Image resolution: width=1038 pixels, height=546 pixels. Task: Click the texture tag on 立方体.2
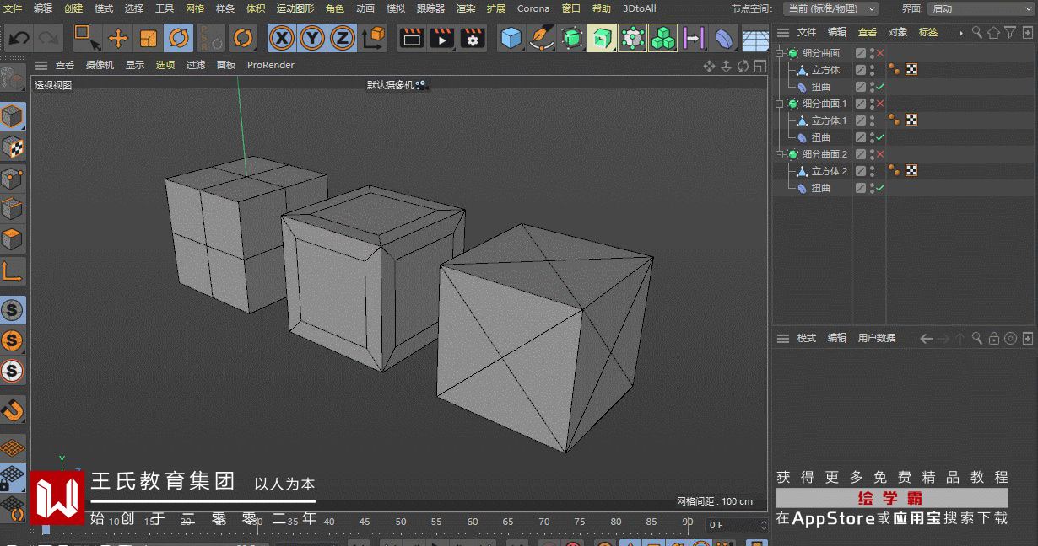pos(911,171)
